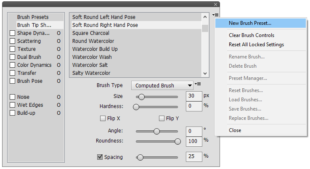Choose New Brush Preset from menu
Image resolution: width=310 pixels, height=169 pixels.
250,23
